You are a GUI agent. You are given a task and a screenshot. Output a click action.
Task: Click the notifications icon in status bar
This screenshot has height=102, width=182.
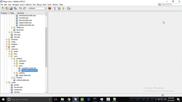pos(163,95)
